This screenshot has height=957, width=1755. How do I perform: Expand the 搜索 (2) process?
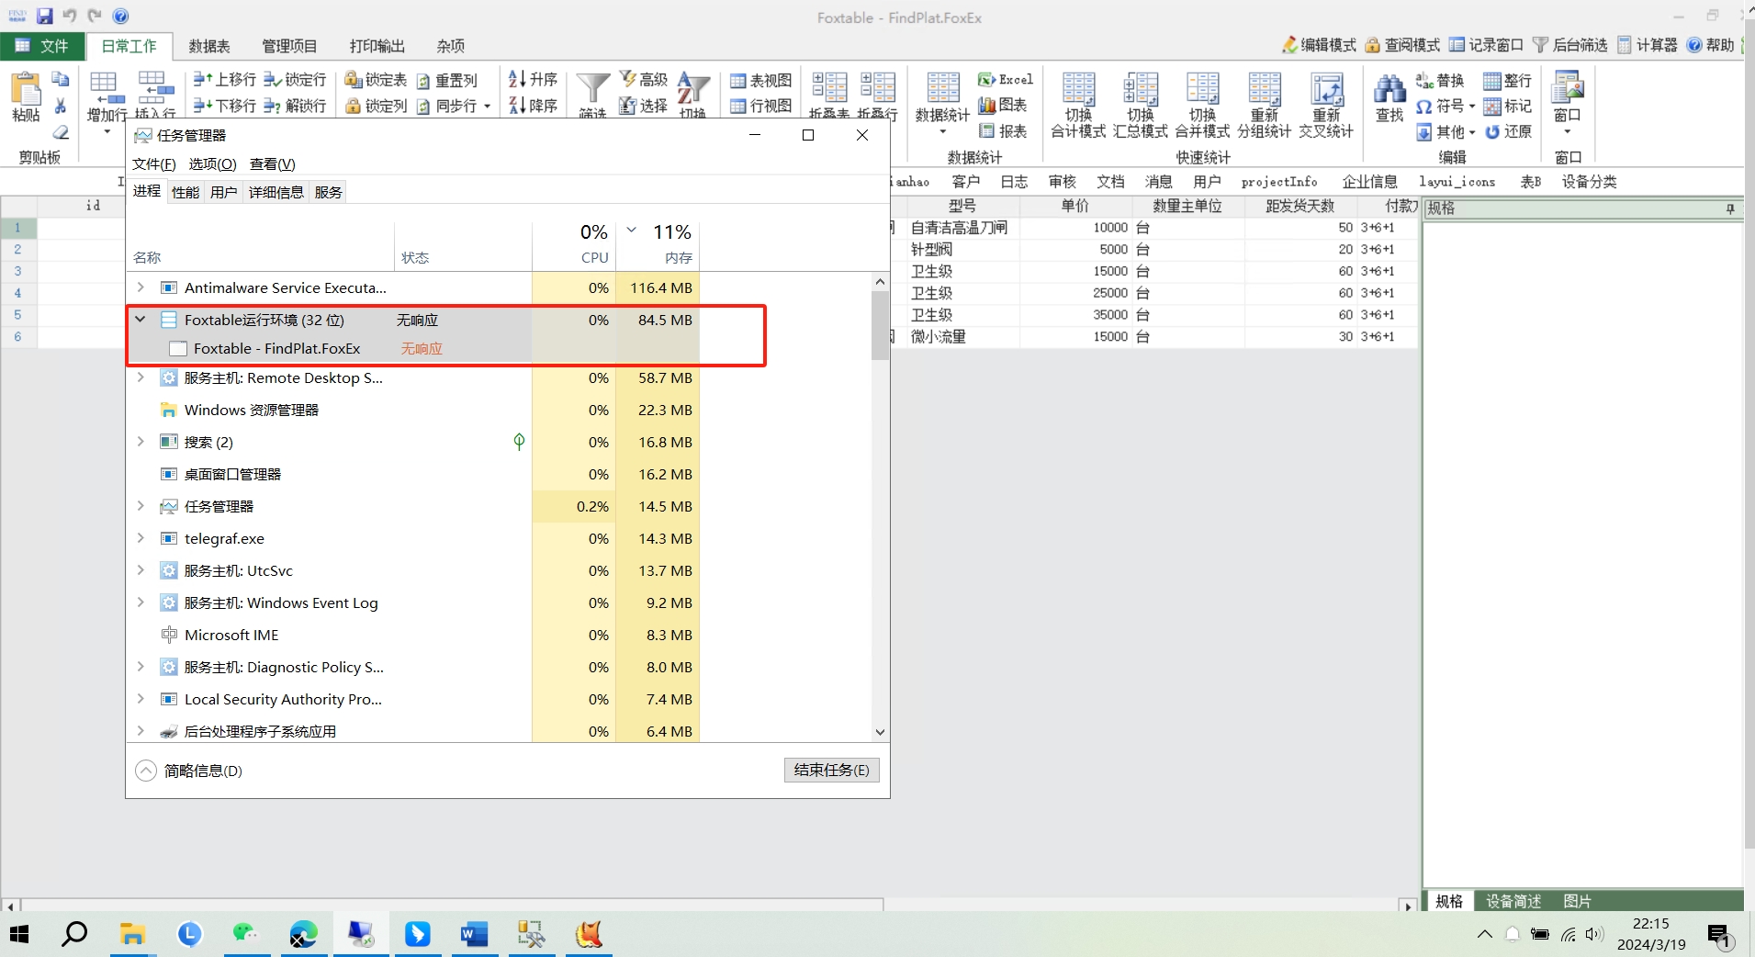tap(141, 442)
